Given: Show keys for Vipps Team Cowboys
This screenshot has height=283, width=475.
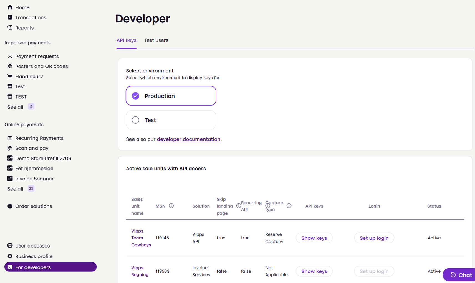Looking at the screenshot, I should (314, 238).
